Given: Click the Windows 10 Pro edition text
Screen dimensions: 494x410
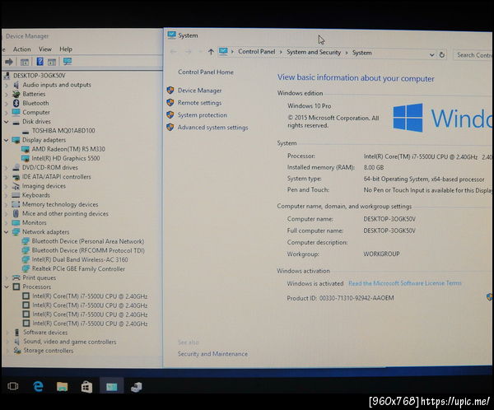Looking at the screenshot, I should pos(309,106).
